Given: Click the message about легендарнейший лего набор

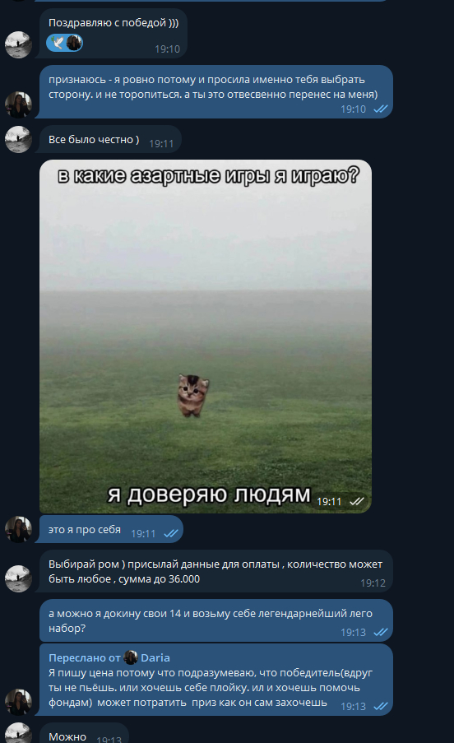Looking at the screenshot, I should [215, 620].
